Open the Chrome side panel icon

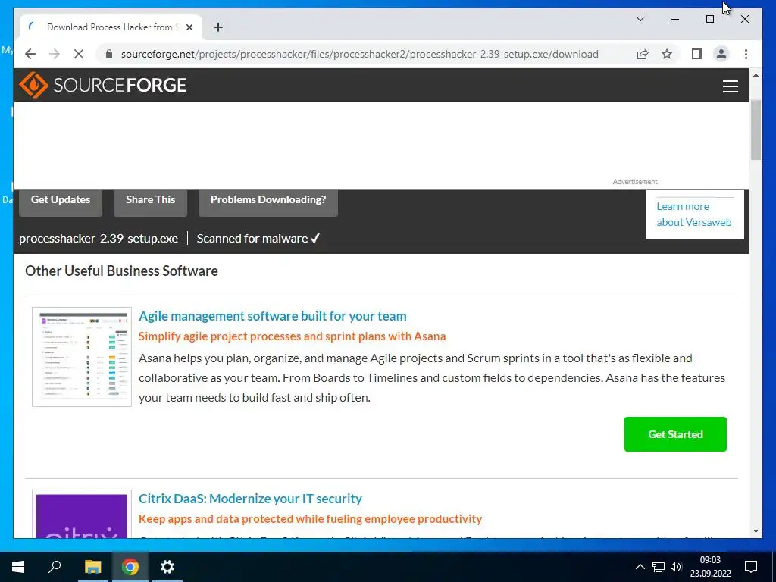[x=697, y=54]
